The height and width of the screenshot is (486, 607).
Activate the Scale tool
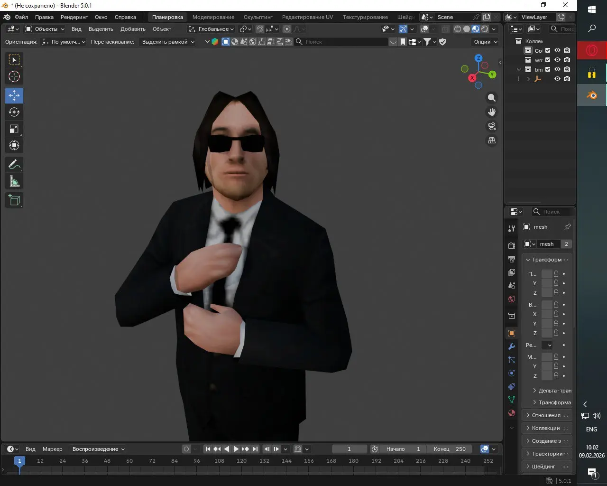coord(14,129)
